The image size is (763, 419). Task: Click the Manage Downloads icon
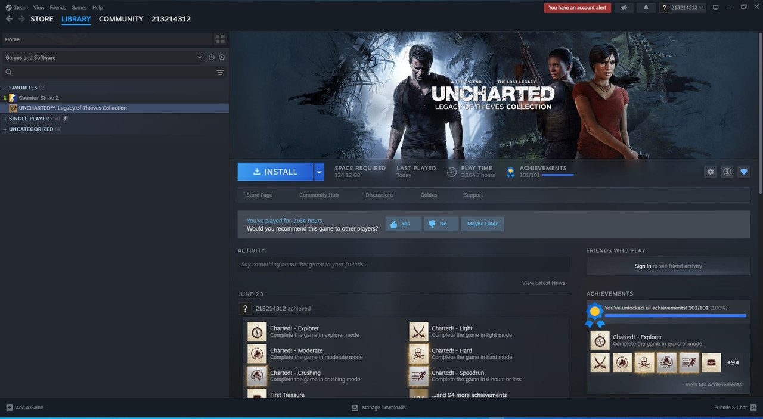click(x=355, y=408)
